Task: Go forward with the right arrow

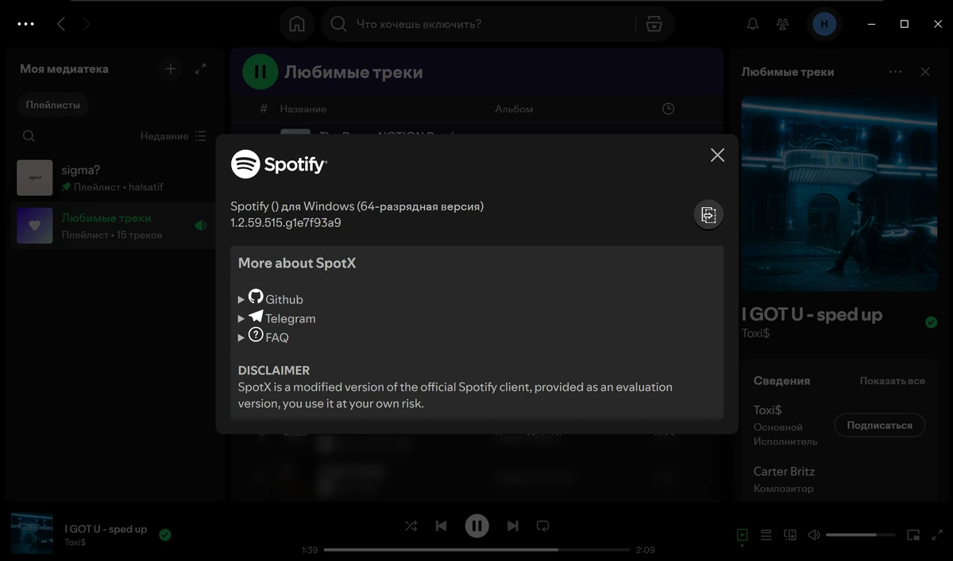Action: [x=87, y=24]
